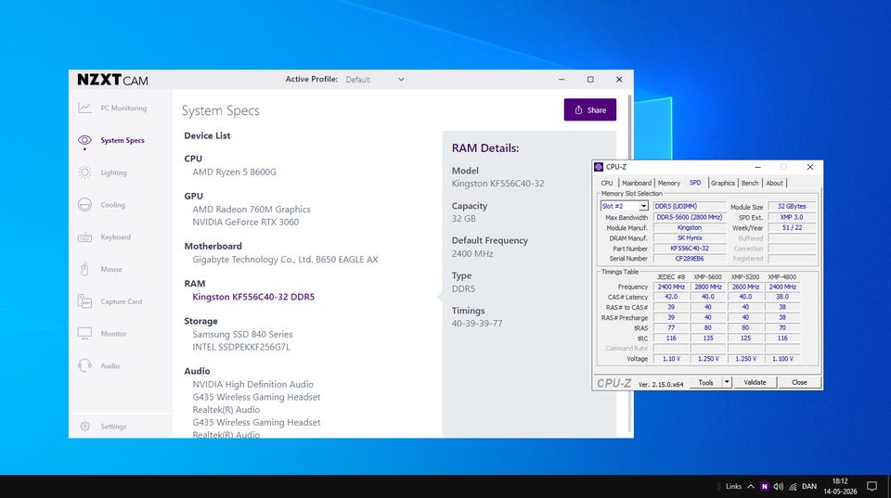The width and height of the screenshot is (891, 498).
Task: Click the XMP-5600 timings column header
Action: coord(707,277)
